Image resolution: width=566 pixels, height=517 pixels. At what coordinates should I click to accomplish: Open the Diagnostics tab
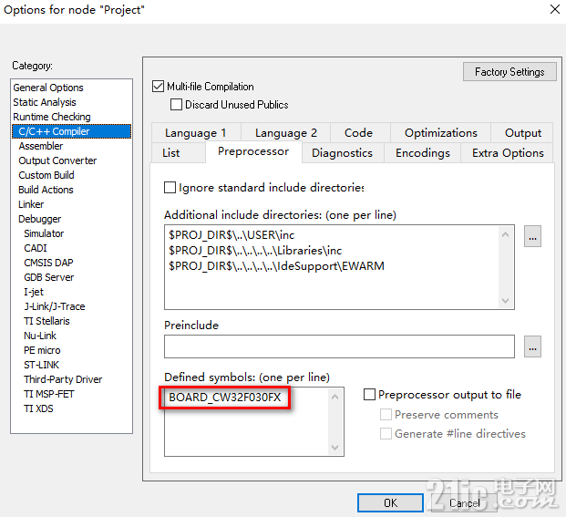coord(342,153)
